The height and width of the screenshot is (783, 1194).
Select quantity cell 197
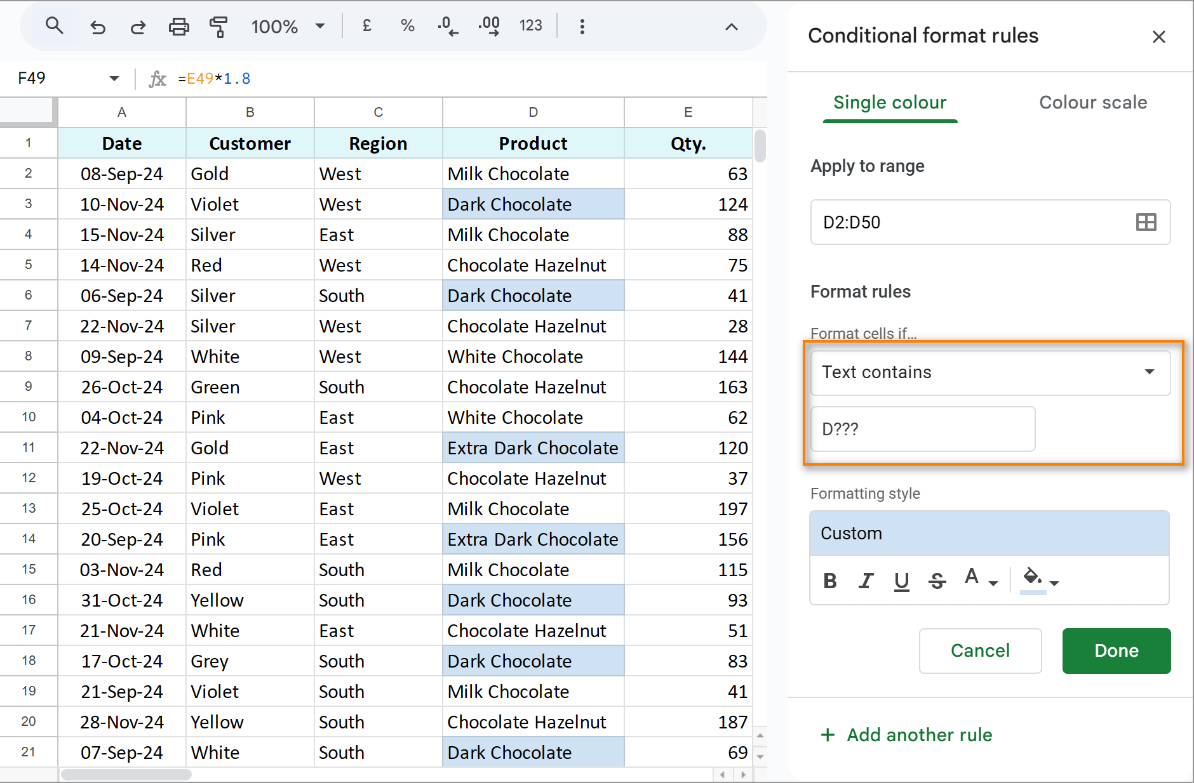click(x=688, y=509)
